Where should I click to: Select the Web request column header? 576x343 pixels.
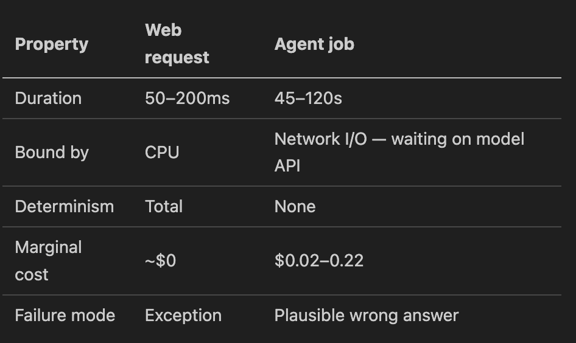tap(177, 44)
